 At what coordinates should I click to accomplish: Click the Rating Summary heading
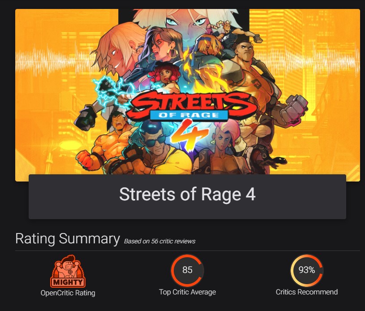coord(68,238)
